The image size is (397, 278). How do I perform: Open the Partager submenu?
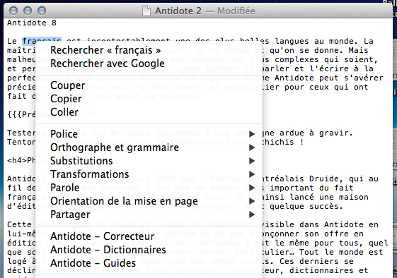pyautogui.click(x=149, y=214)
